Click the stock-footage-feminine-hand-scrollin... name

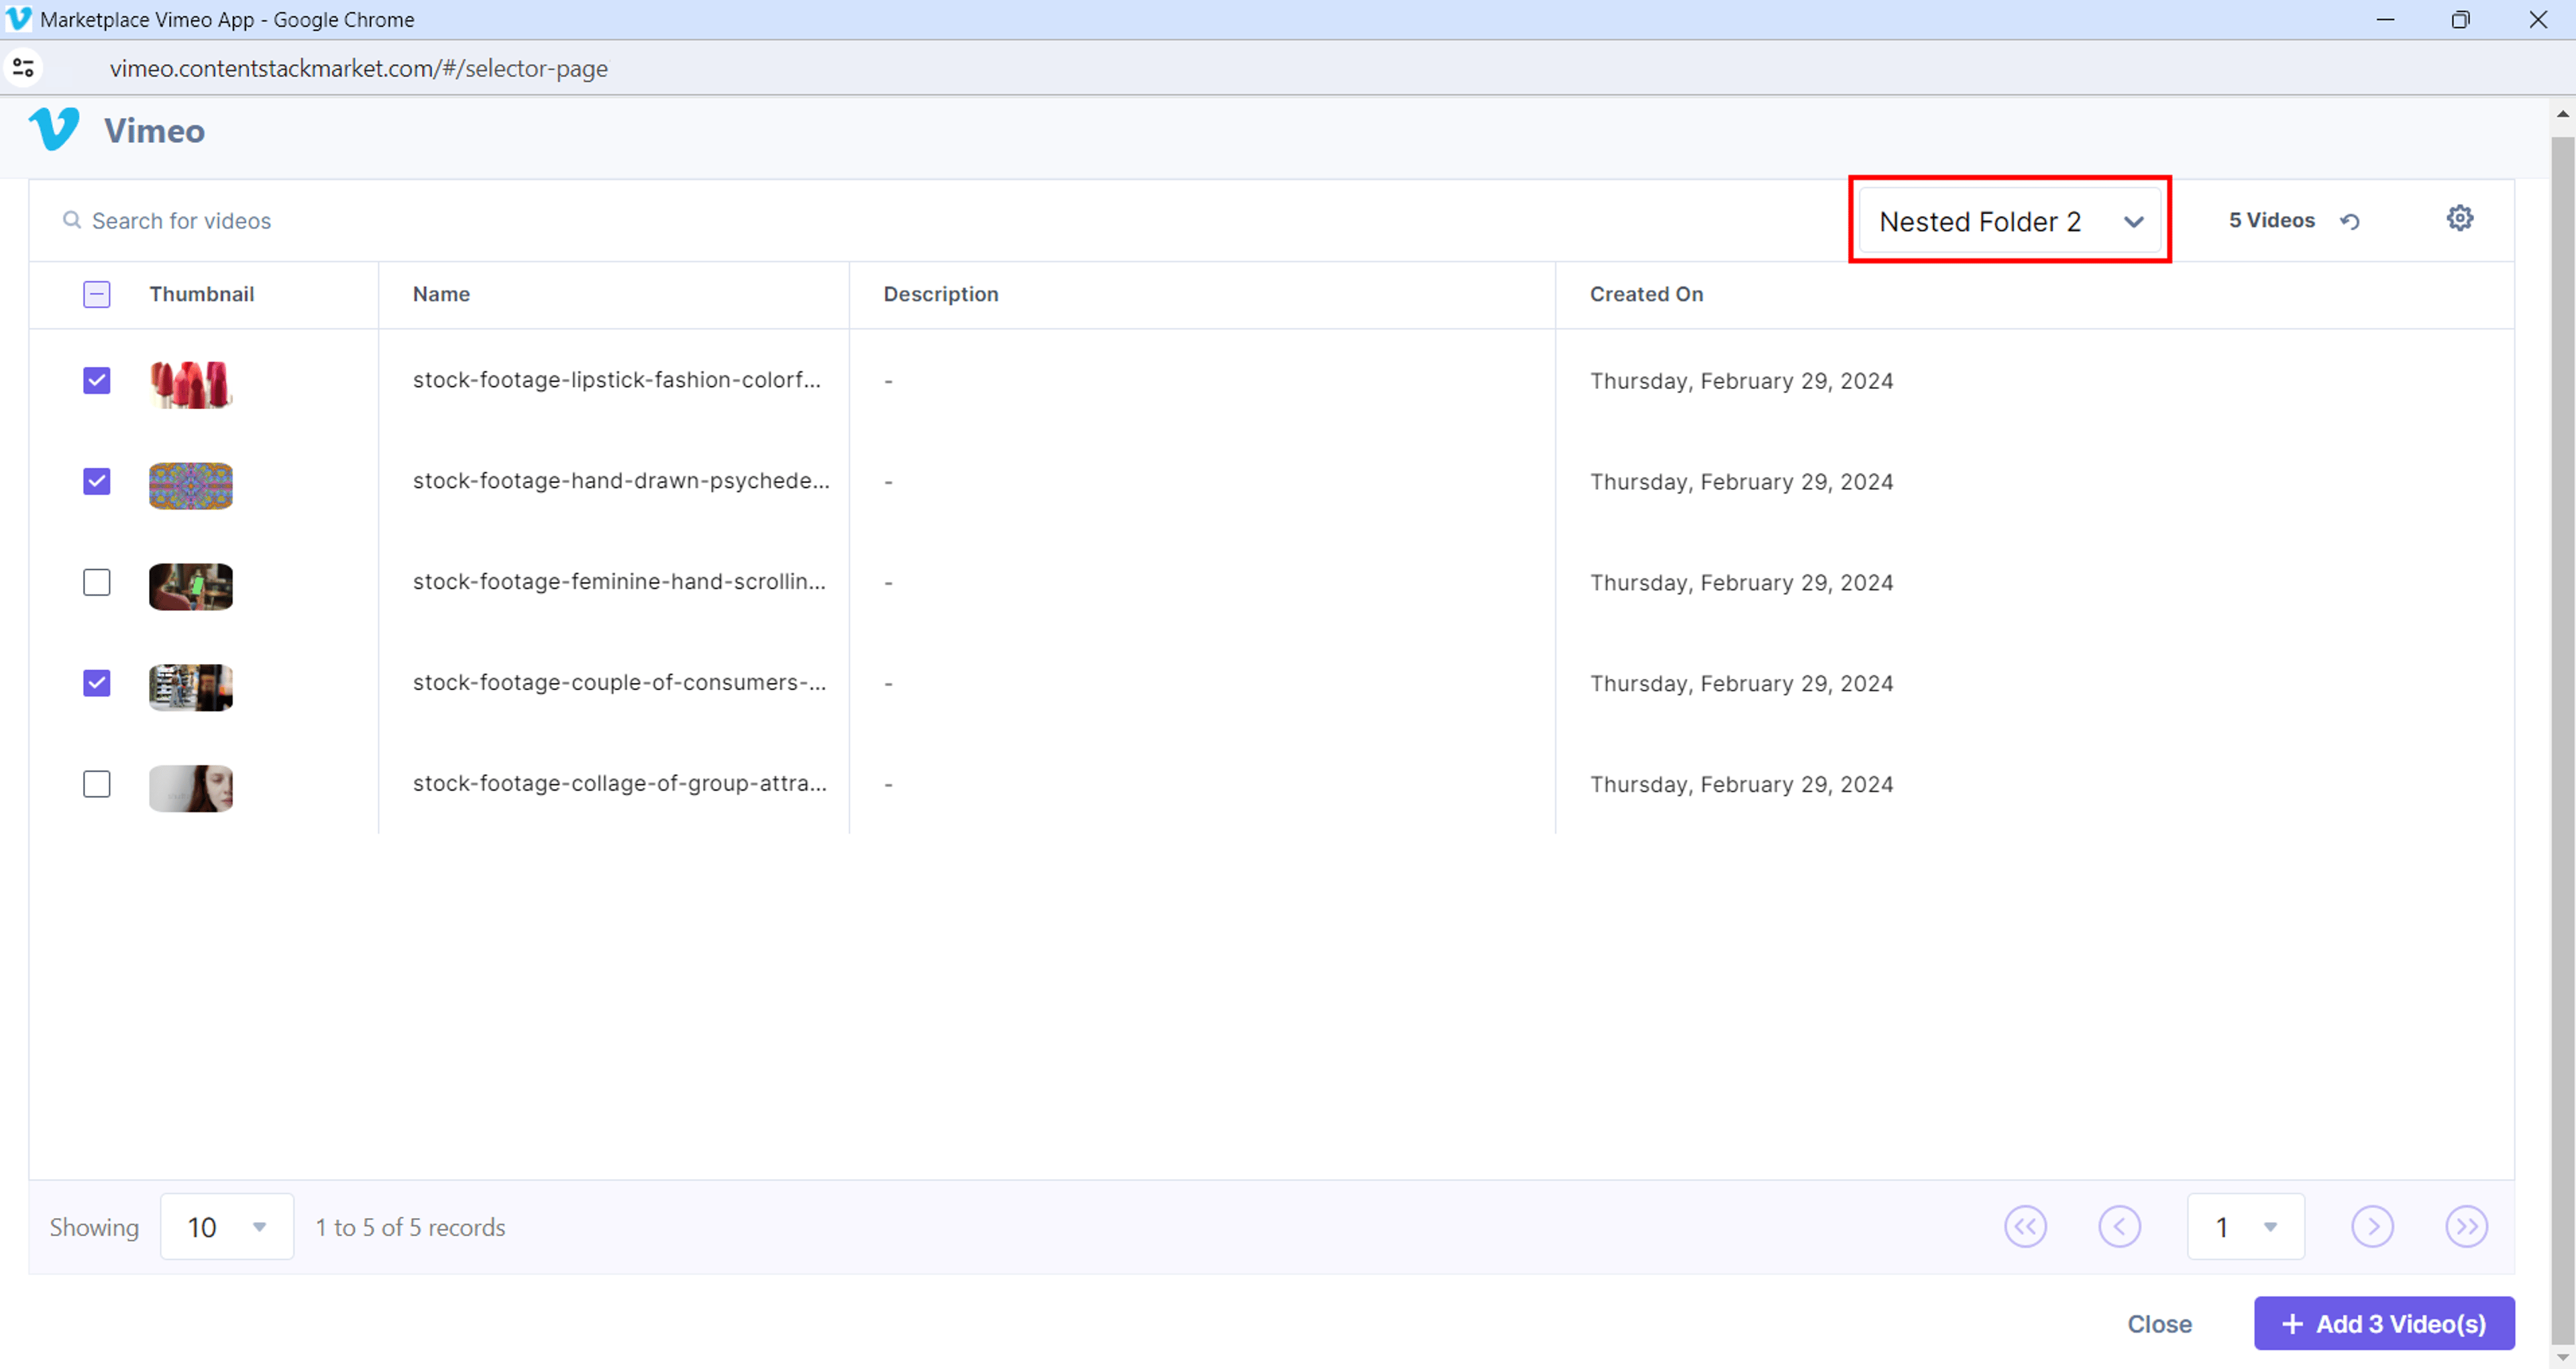(619, 582)
